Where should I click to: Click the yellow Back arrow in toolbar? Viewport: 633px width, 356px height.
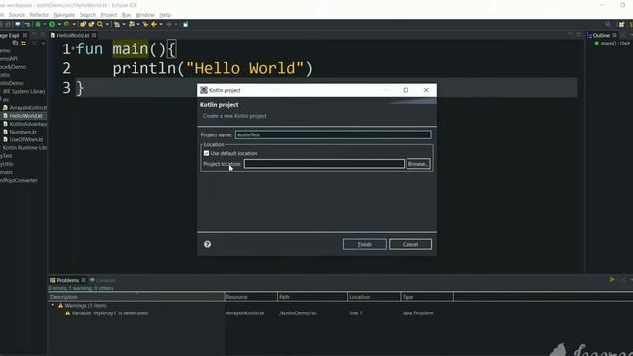tap(154, 24)
